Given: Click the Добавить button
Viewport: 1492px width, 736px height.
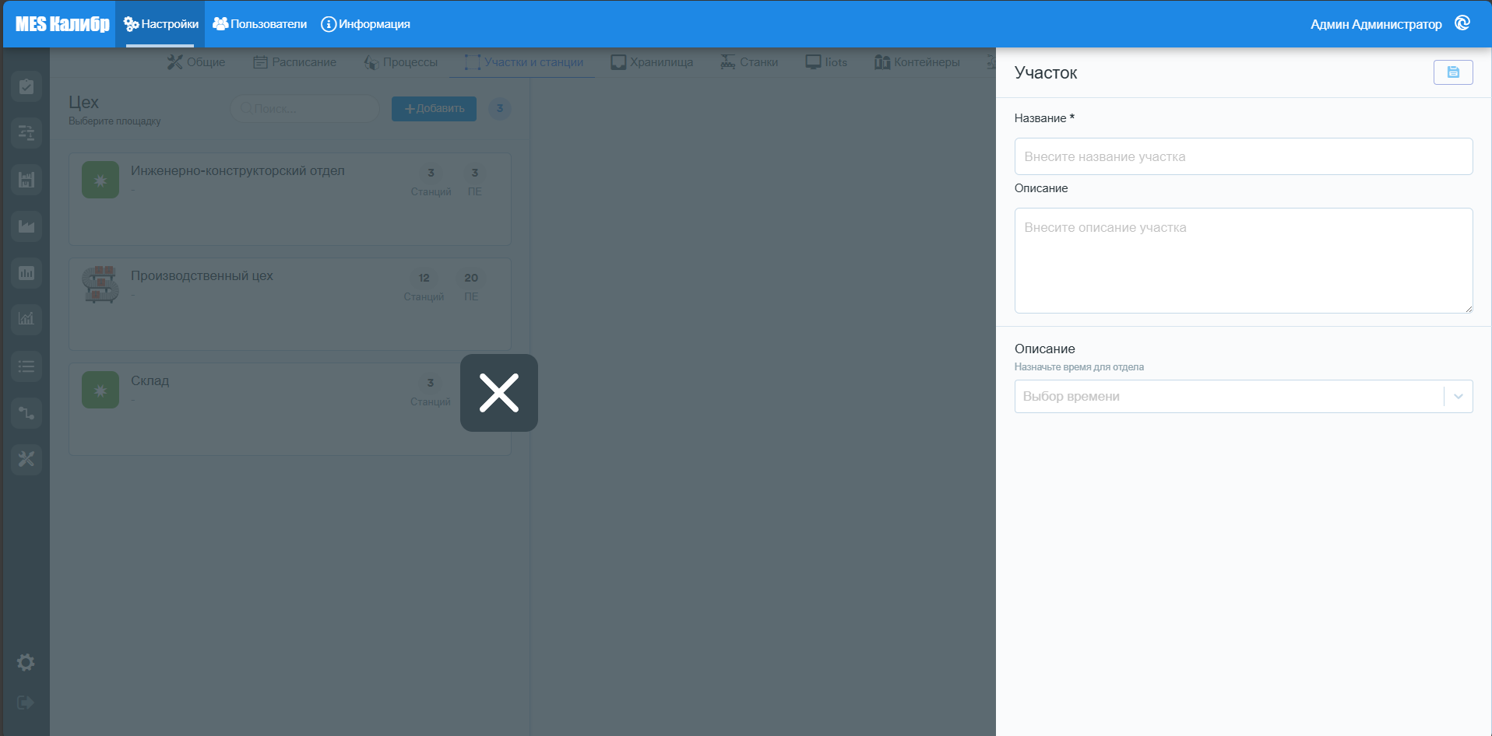Looking at the screenshot, I should pyautogui.click(x=434, y=109).
